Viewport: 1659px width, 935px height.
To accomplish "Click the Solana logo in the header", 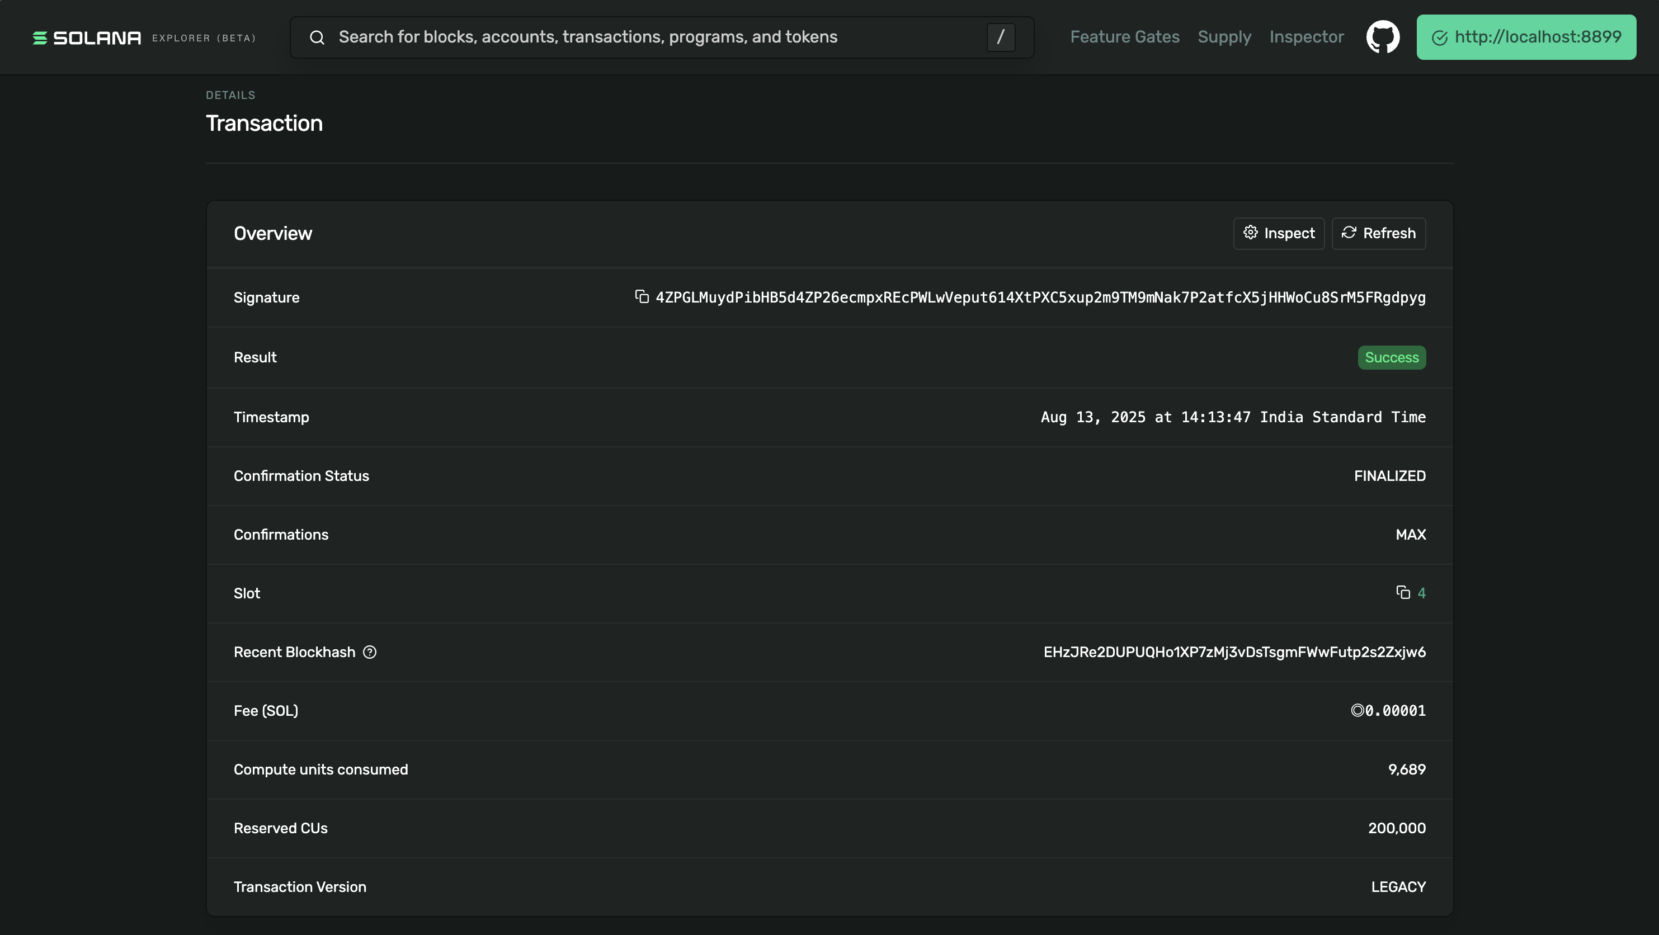I will pyautogui.click(x=87, y=38).
